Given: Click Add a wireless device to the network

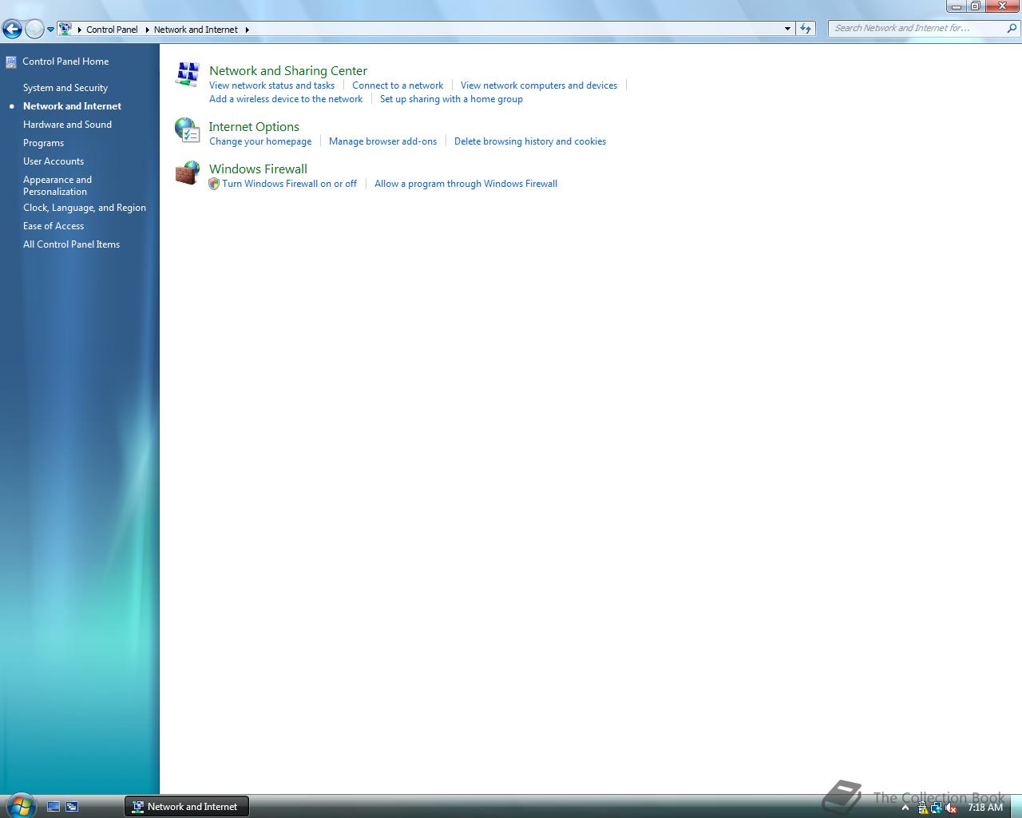Looking at the screenshot, I should (286, 99).
